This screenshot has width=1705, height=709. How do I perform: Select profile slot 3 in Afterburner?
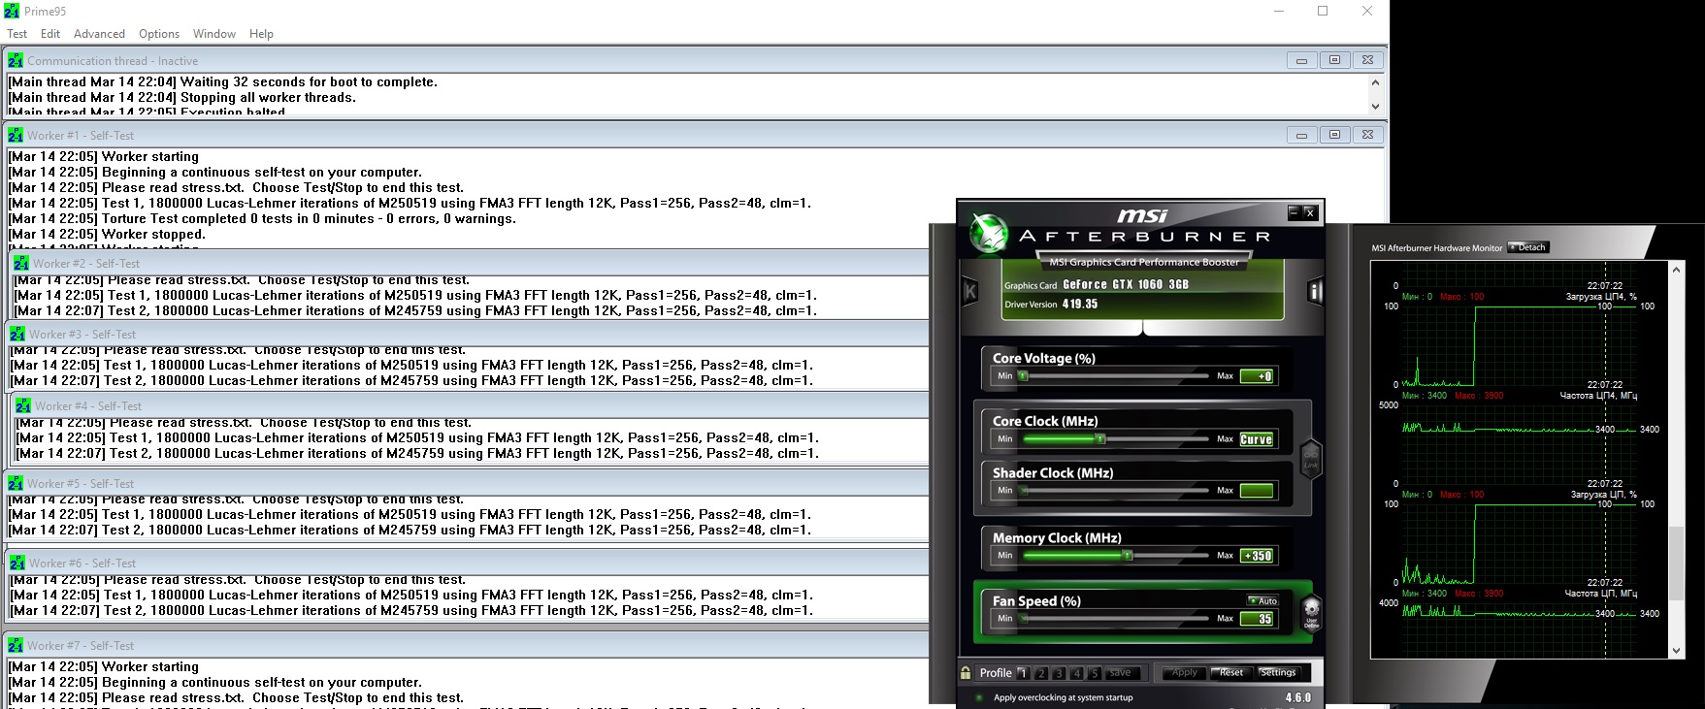tap(1059, 672)
